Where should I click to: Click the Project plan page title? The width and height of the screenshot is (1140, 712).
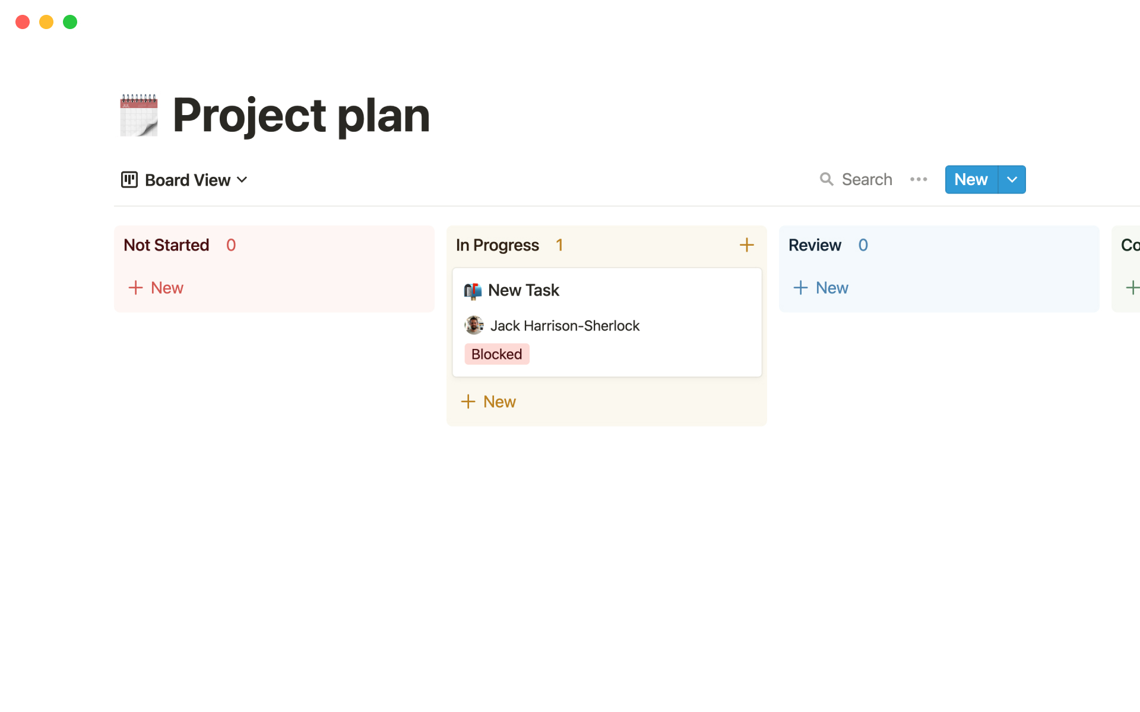(x=301, y=115)
